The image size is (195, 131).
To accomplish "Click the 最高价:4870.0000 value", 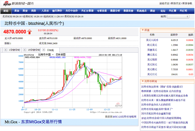I will coord(83,38).
